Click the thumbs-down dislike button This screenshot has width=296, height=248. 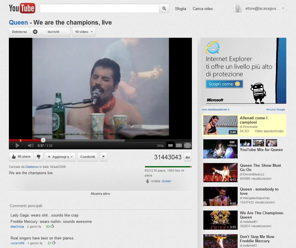tap(39, 157)
